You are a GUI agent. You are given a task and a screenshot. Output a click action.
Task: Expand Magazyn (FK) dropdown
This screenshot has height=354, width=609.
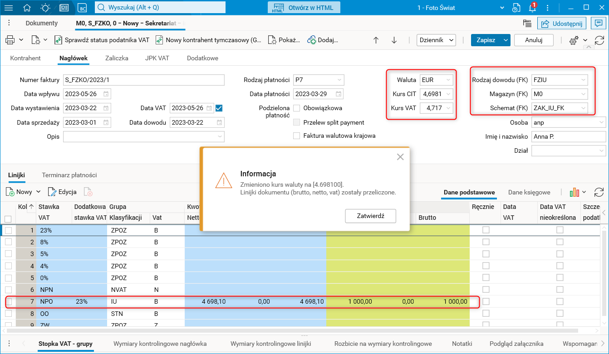tap(583, 94)
